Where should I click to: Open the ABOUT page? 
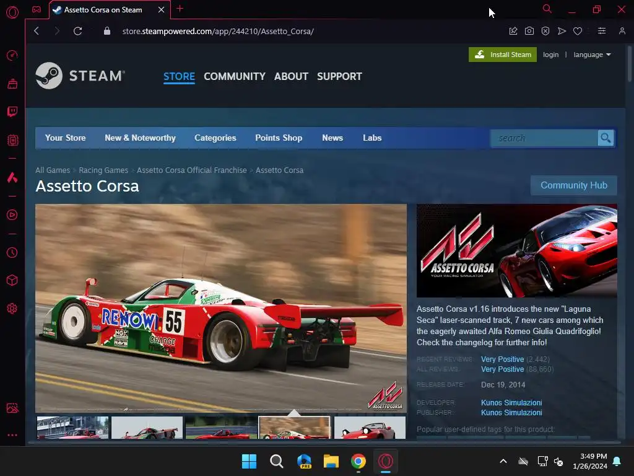pyautogui.click(x=291, y=76)
